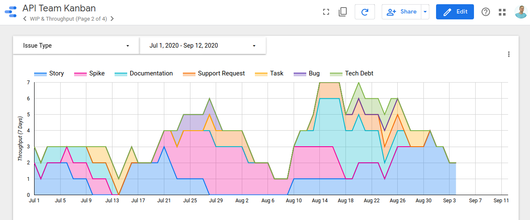Viewport: 530px width, 220px height.
Task: Enter fullscreen presentation mode
Action: (x=325, y=12)
